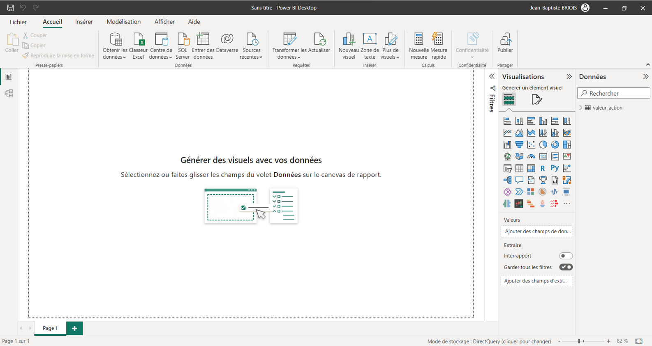The width and height of the screenshot is (652, 346).
Task: Insert an R script visual
Action: tap(543, 168)
